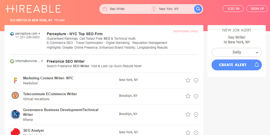Star the SEO Analyst job

[188, 133]
